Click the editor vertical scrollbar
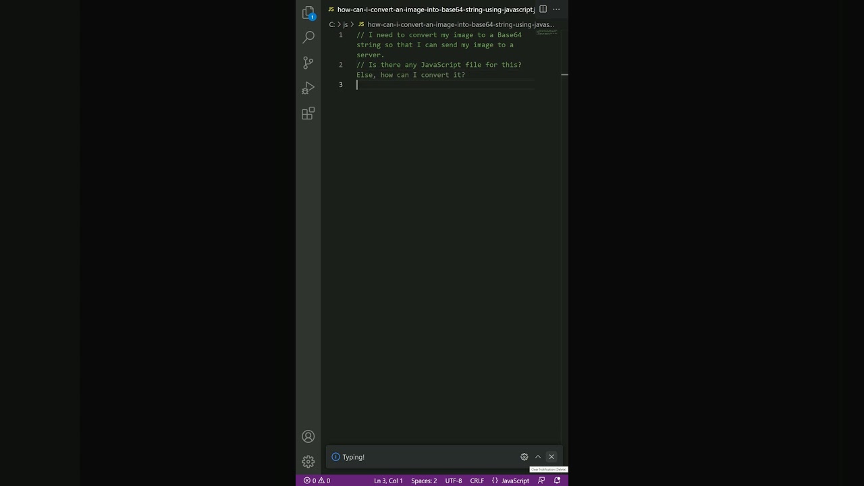This screenshot has height=486, width=864. point(564,236)
